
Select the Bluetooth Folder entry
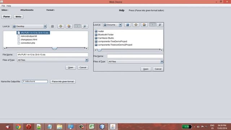[x=104, y=35]
